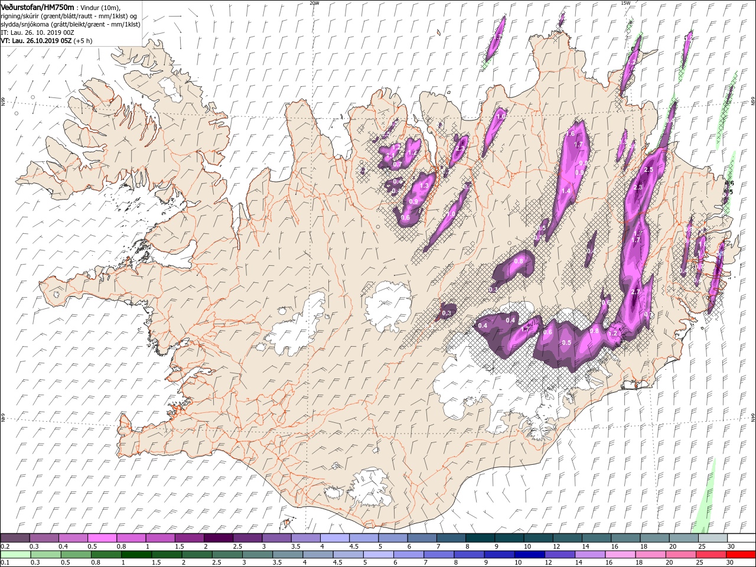Pick the palest green rain legend swatch

coord(15,555)
